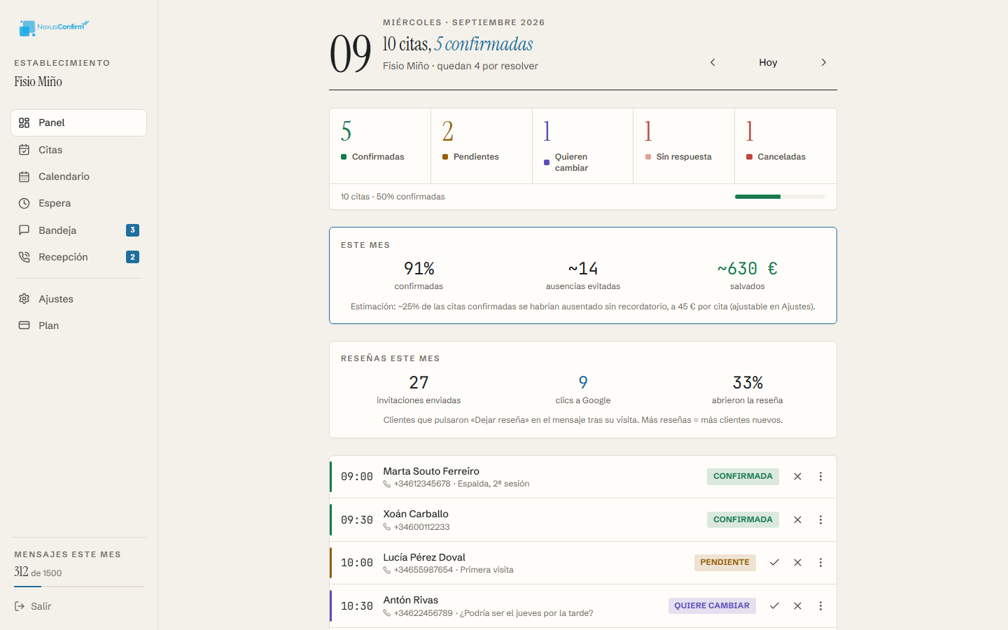
Task: Open the Recepción section
Action: (78, 257)
